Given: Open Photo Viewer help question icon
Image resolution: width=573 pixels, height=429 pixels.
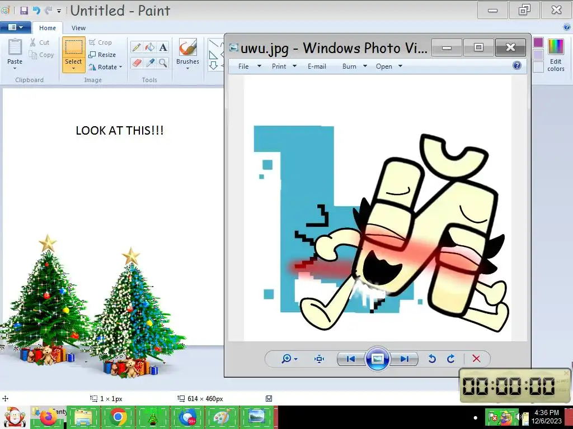Looking at the screenshot, I should click(x=516, y=65).
